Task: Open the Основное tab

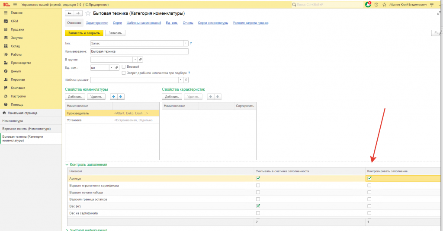Action: pyautogui.click(x=74, y=23)
